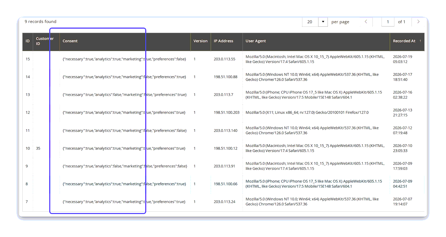Click timestamp 2026-07-10 23:05:33
This screenshot has height=237, width=446.
[x=402, y=148]
